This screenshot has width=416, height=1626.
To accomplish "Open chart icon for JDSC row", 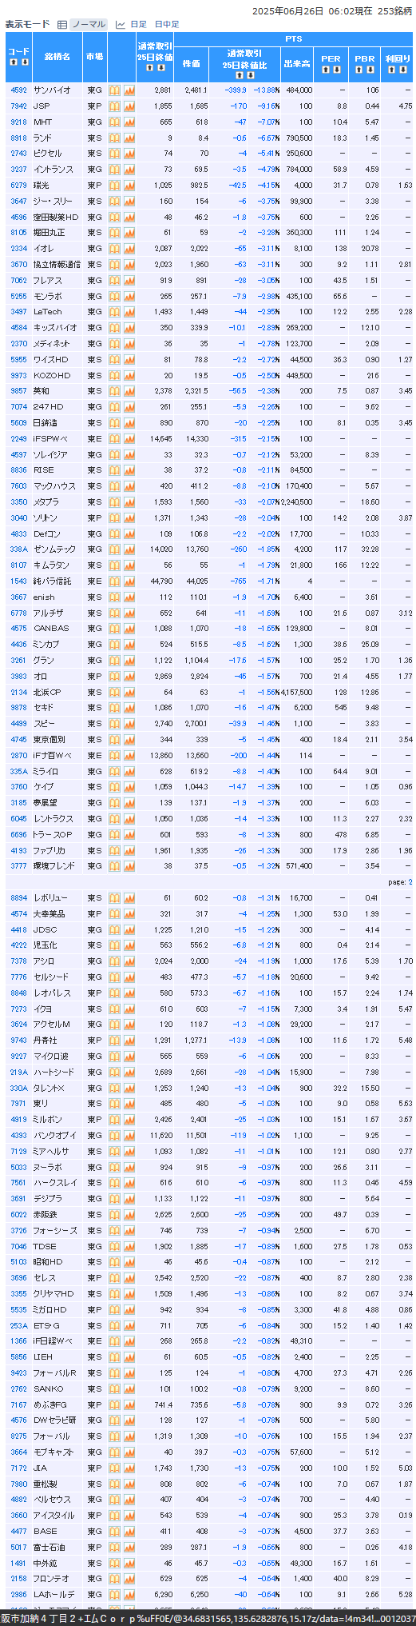I will click(x=129, y=929).
